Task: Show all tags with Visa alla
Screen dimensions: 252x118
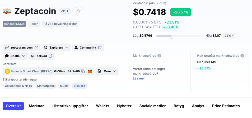Action: [80, 86]
